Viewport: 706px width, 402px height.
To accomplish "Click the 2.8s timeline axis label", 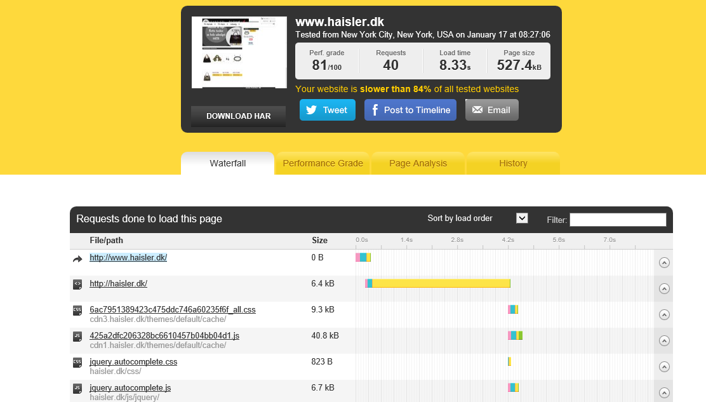I will [x=458, y=240].
